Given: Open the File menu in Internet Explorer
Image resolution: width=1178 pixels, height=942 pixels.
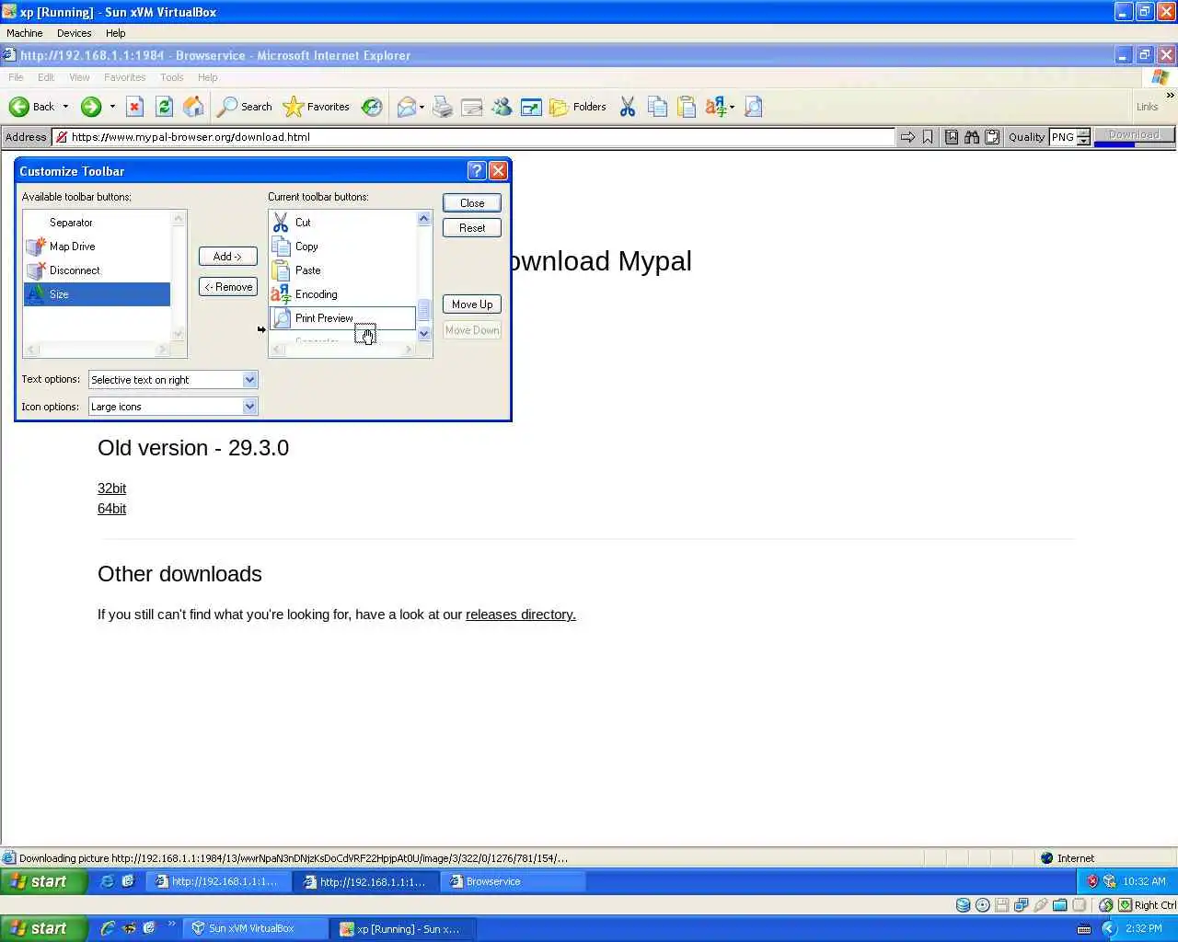Looking at the screenshot, I should coord(16,77).
